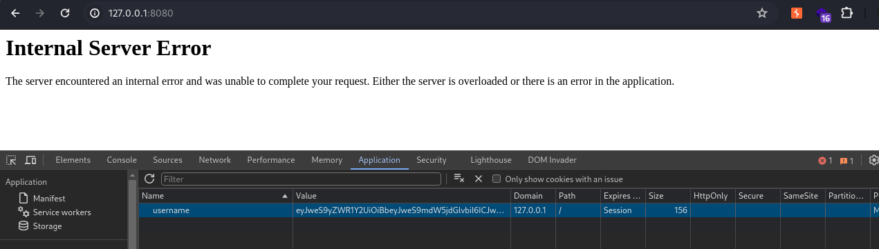Image resolution: width=879 pixels, height=249 pixels.
Task: Clear all cookies icon
Action: (459, 179)
